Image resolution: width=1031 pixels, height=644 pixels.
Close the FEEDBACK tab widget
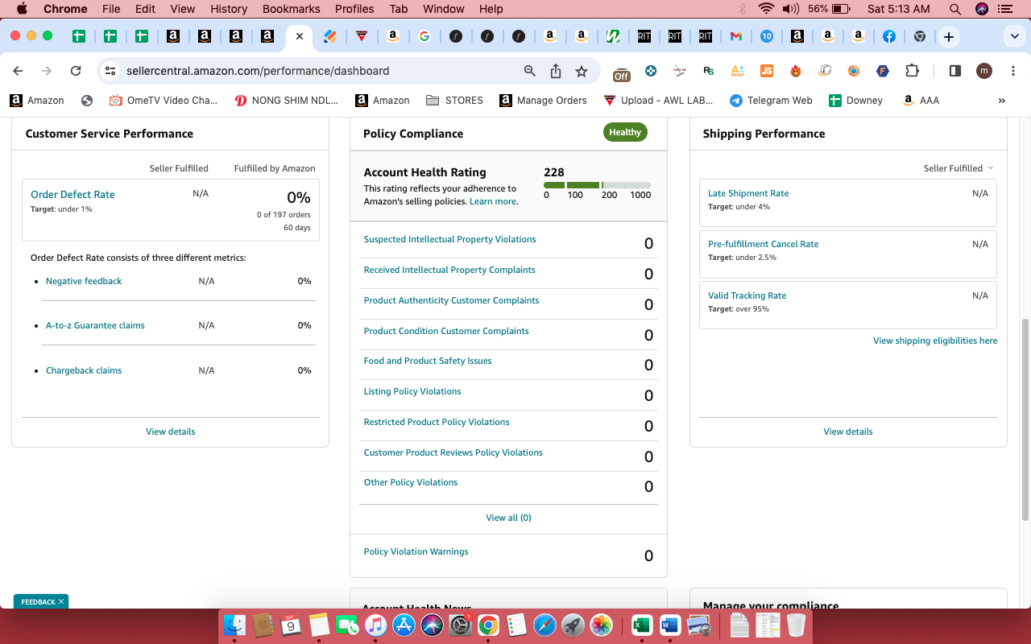coord(61,601)
